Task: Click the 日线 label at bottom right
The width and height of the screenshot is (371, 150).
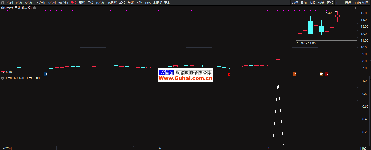Action: coord(363,148)
